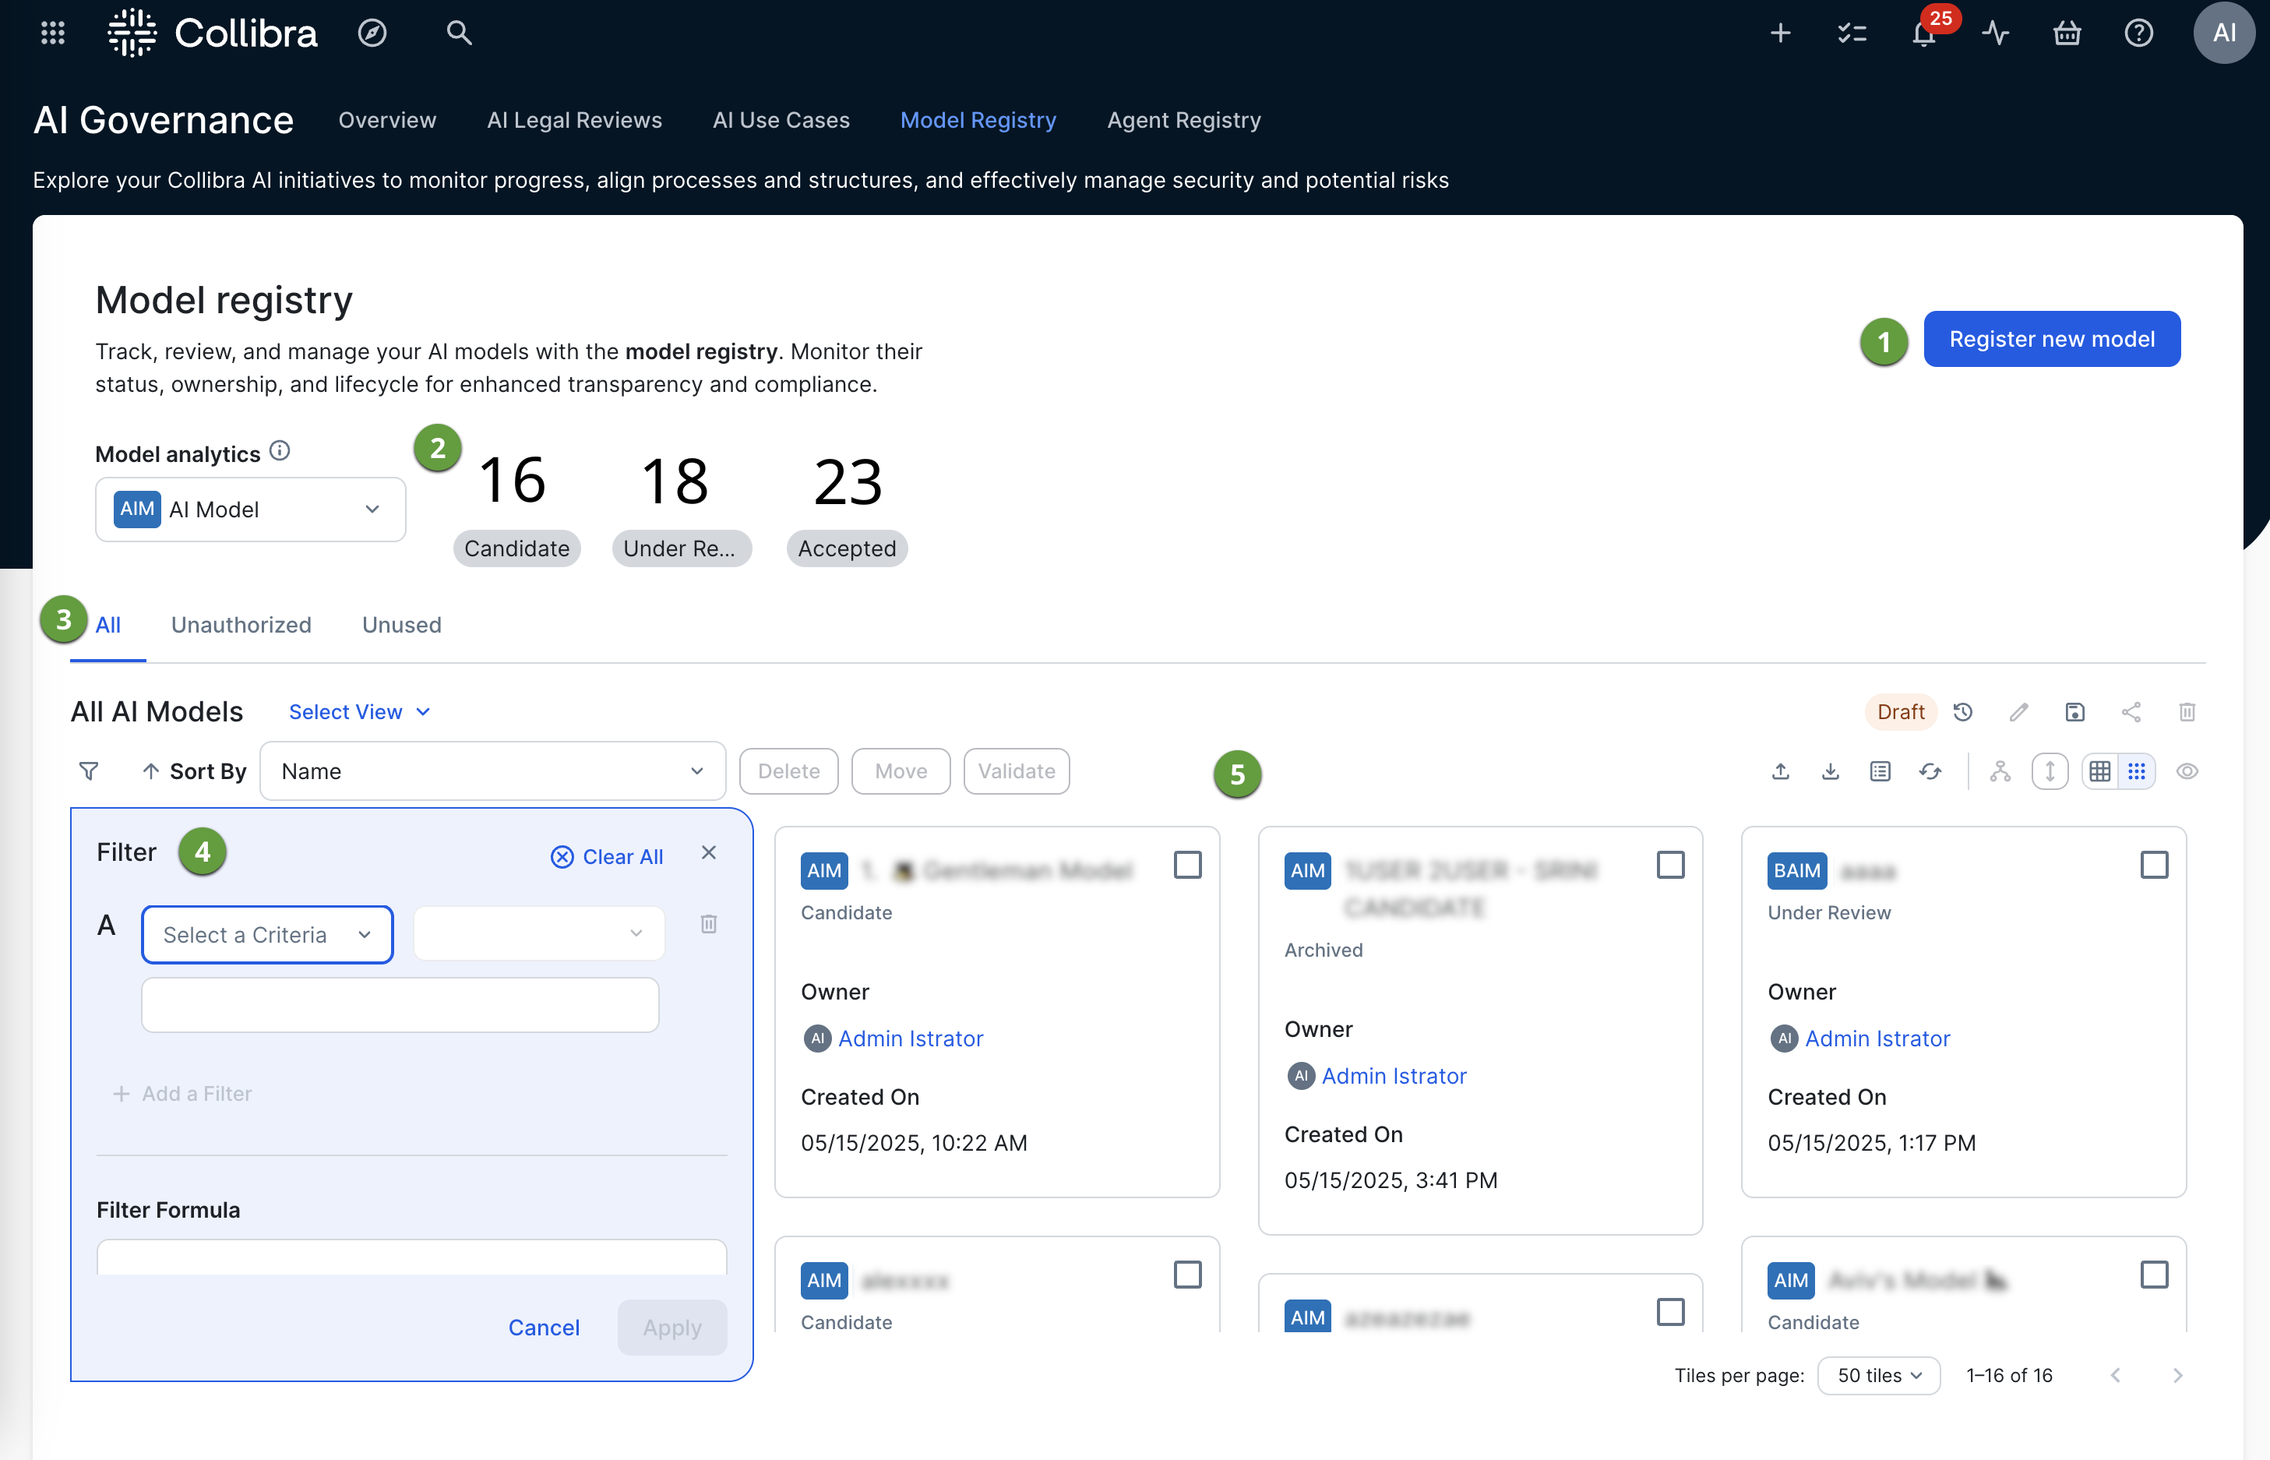Click the plus create icon
Viewport: 2270px width, 1460px height.
pyautogui.click(x=1781, y=34)
